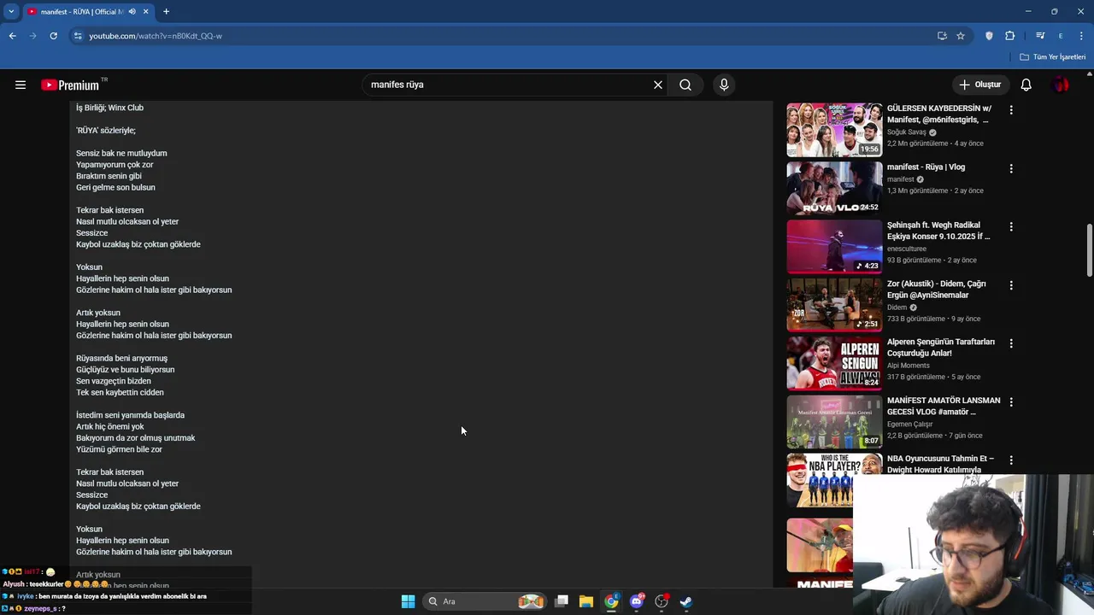
Task: Open options for Alperen Şengün video
Action: click(x=1011, y=343)
